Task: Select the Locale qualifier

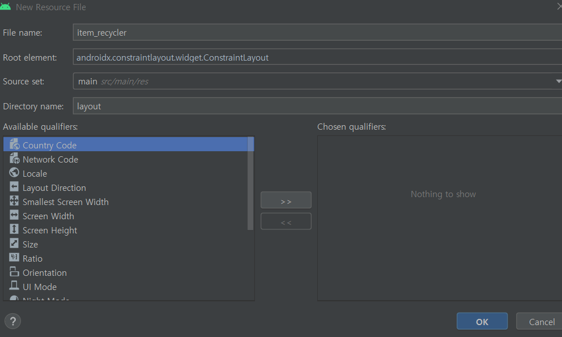Action: click(125, 173)
